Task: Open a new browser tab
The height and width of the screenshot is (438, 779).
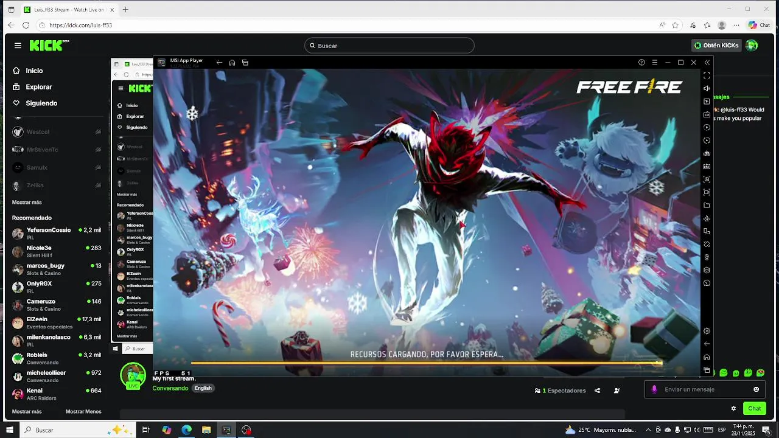Action: point(126,10)
